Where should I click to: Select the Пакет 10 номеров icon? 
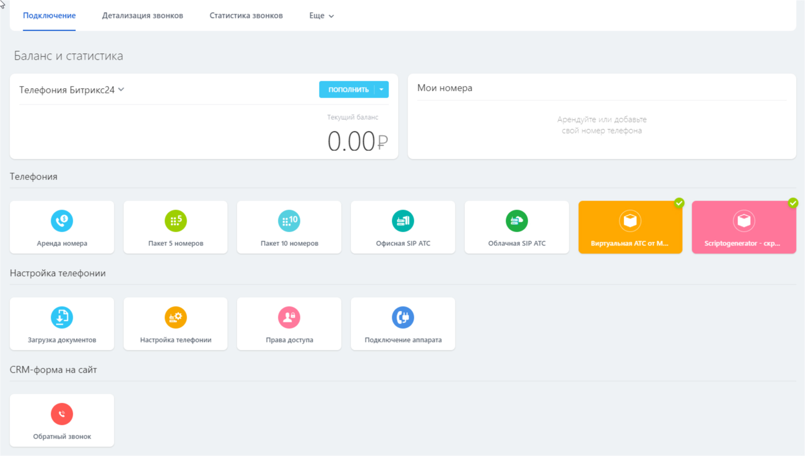pyautogui.click(x=289, y=221)
